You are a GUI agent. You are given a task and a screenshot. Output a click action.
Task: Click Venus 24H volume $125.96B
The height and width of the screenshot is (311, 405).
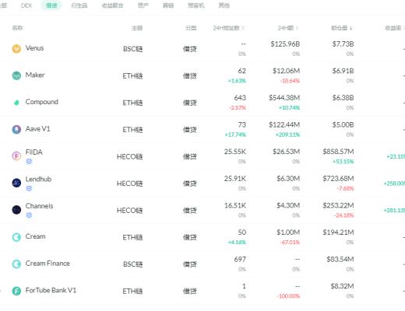coord(285,44)
